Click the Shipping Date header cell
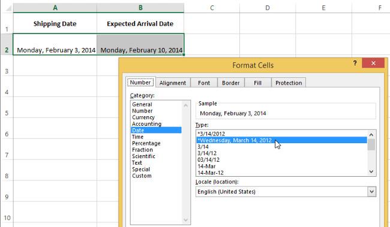The height and width of the screenshot is (227, 390). (55, 23)
